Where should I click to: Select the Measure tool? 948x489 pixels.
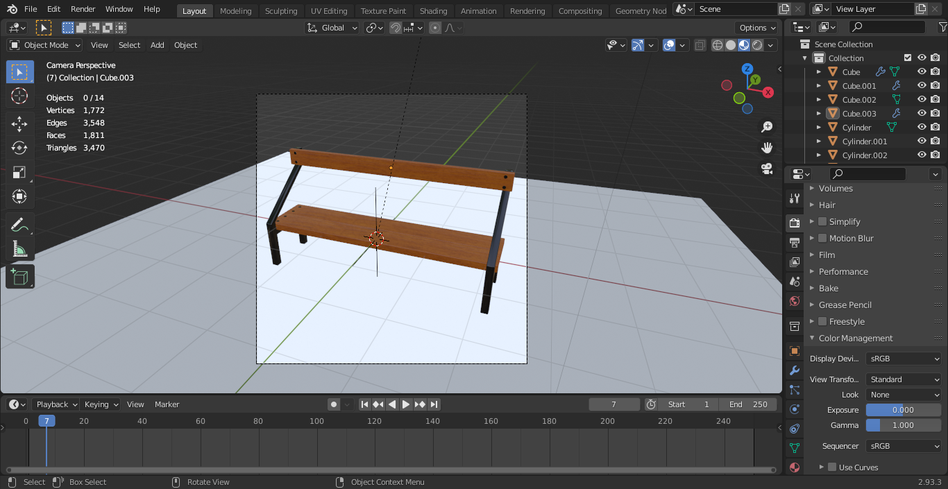pyautogui.click(x=19, y=249)
